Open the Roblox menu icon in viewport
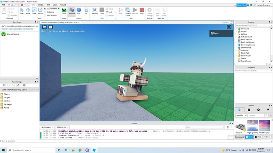The width and height of the screenshot is (273, 153). pos(44,27)
